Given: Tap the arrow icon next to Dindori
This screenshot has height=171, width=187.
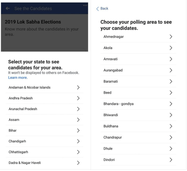Looking at the screenshot, I should (171, 160).
